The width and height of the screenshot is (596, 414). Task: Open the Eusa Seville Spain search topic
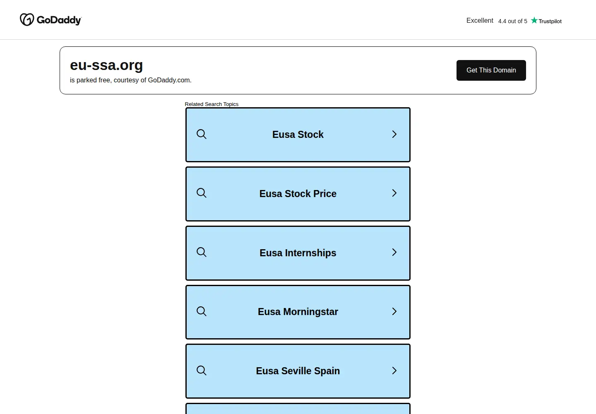(x=298, y=371)
